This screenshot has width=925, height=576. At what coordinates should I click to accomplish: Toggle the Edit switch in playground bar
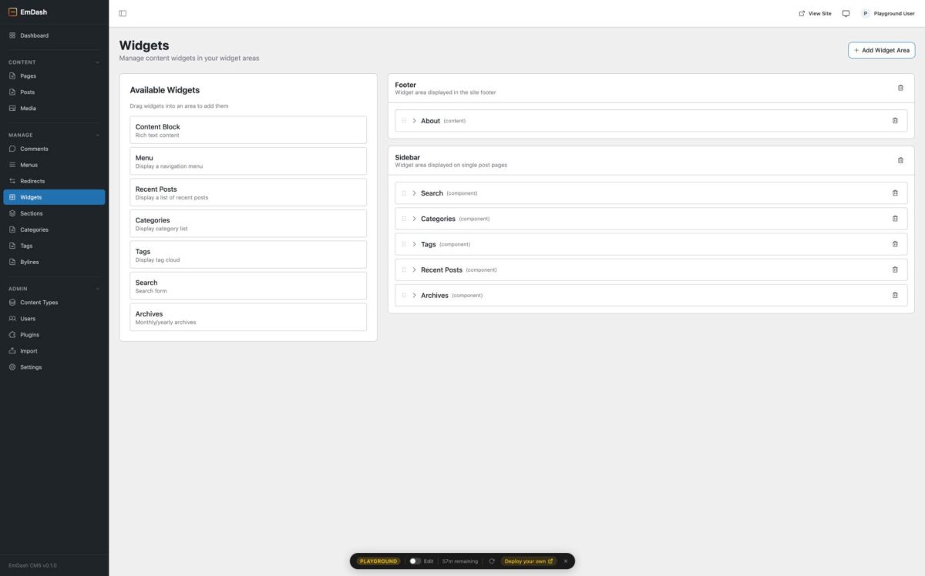415,561
